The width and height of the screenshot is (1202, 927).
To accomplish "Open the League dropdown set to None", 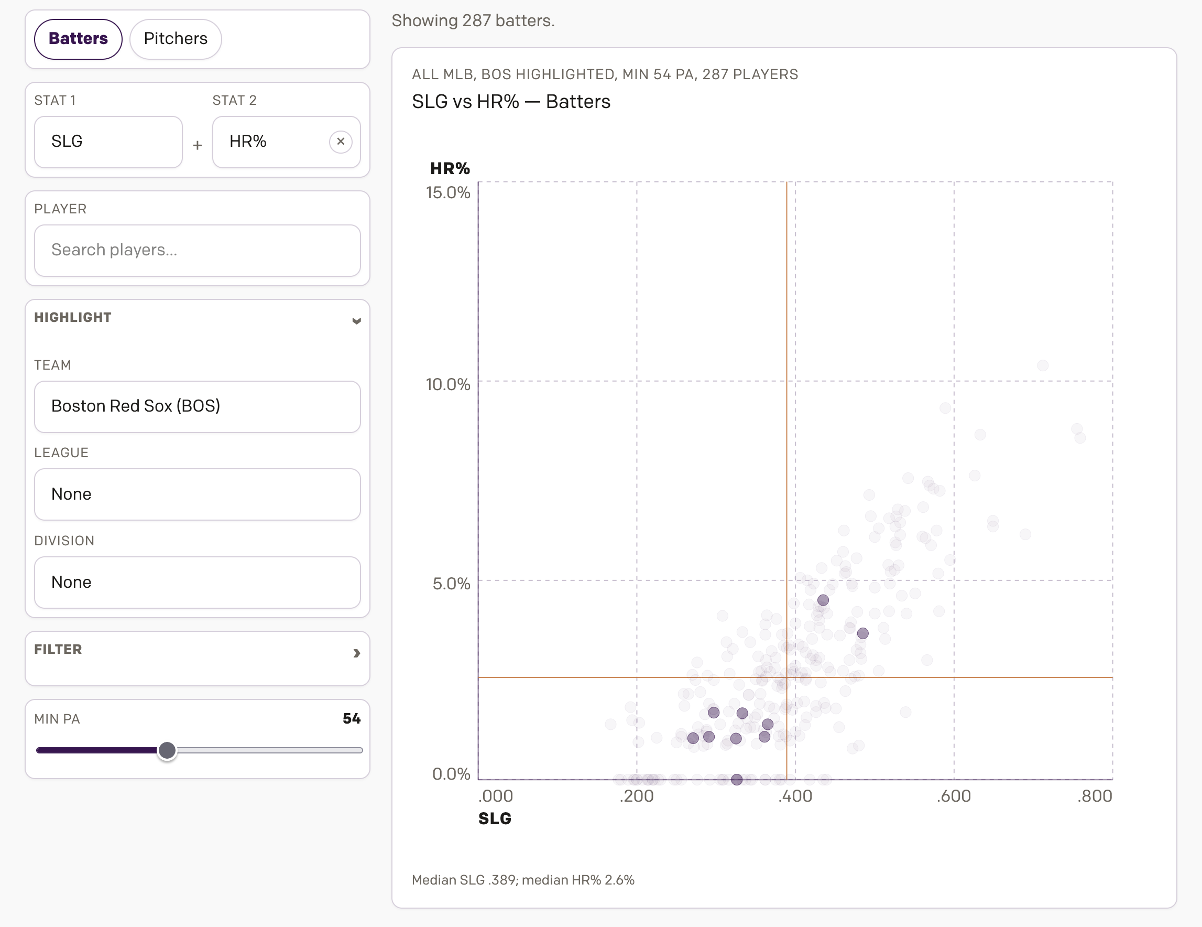I will coord(197,494).
